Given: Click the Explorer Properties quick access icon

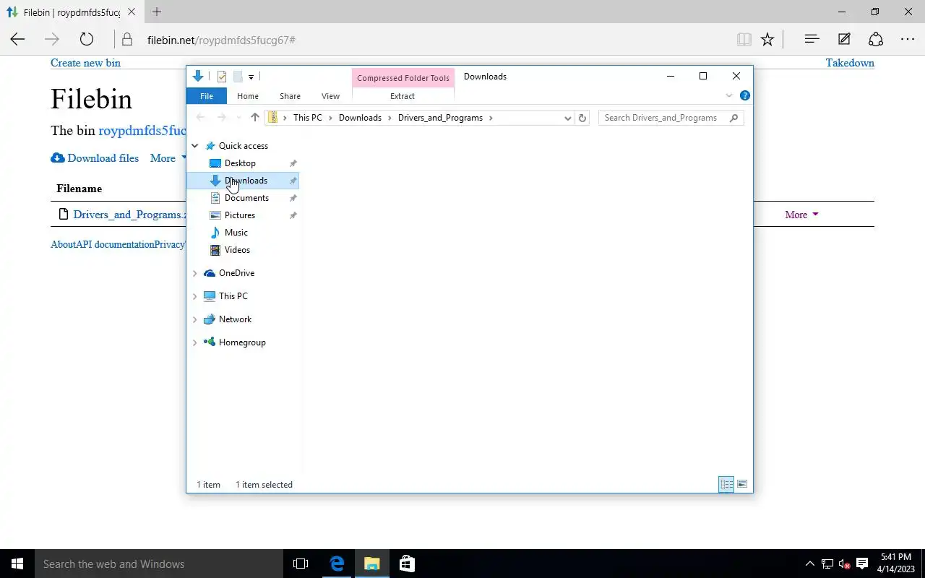Looking at the screenshot, I should click(222, 77).
